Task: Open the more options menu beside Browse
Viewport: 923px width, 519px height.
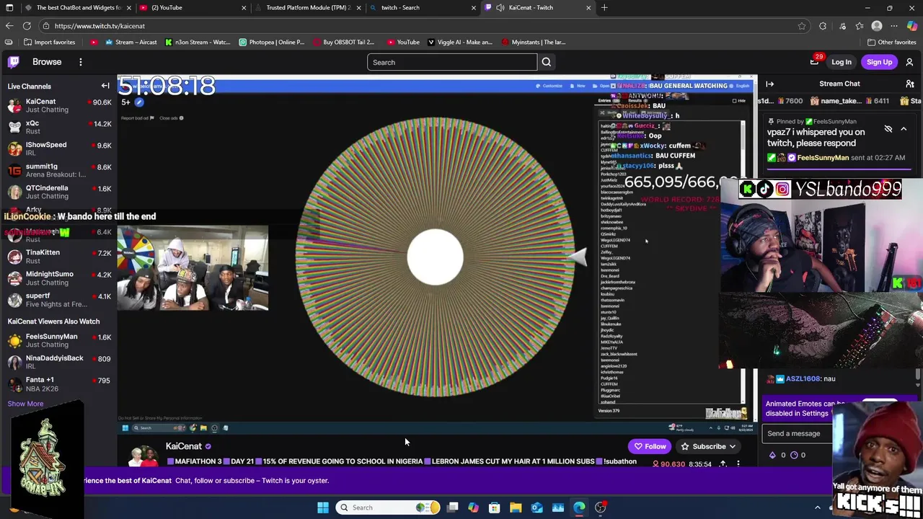Action: point(81,62)
